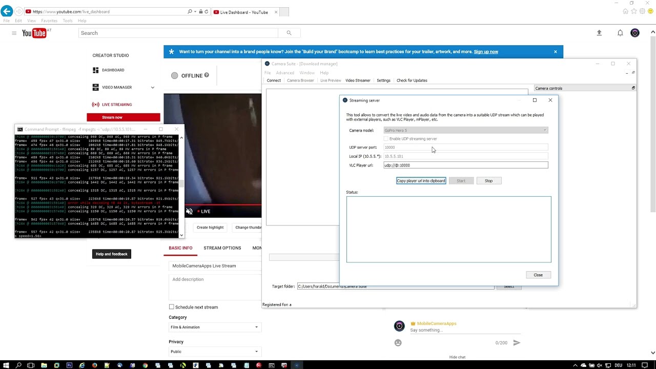Open the YouTube notifications bell
Viewport: 656px width, 369px height.
(620, 33)
